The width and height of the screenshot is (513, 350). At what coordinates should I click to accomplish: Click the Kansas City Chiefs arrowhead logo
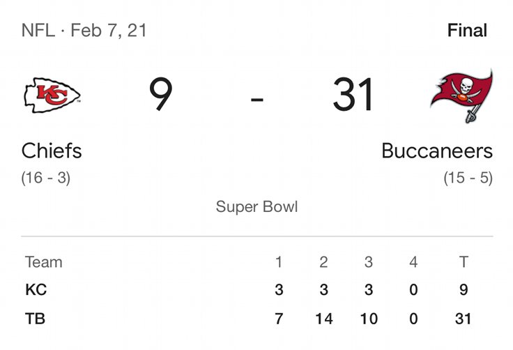(x=52, y=95)
